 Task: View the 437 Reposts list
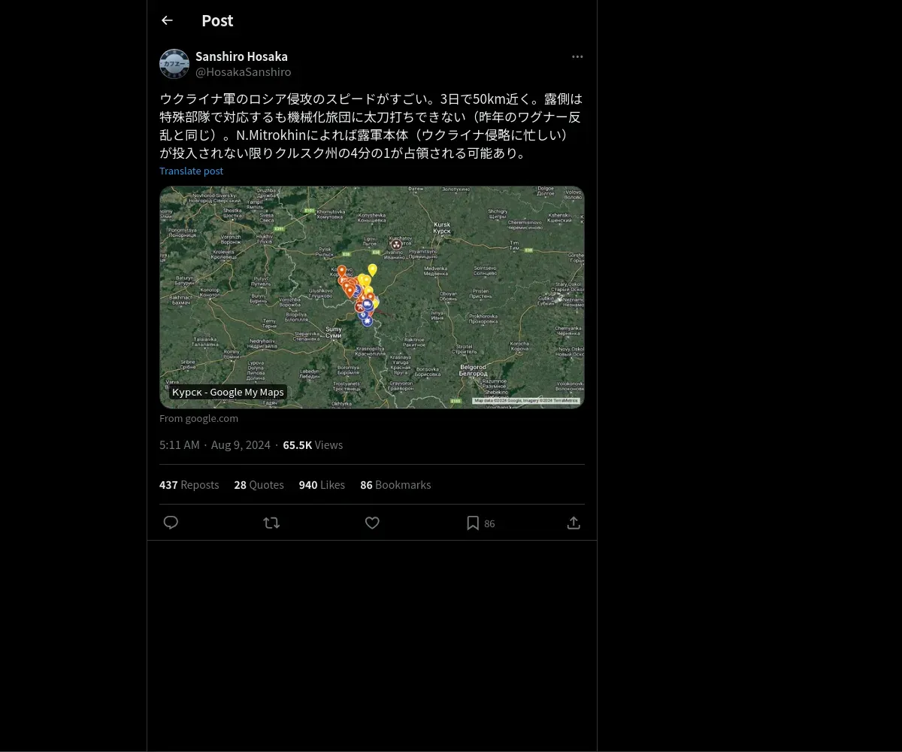pos(189,485)
